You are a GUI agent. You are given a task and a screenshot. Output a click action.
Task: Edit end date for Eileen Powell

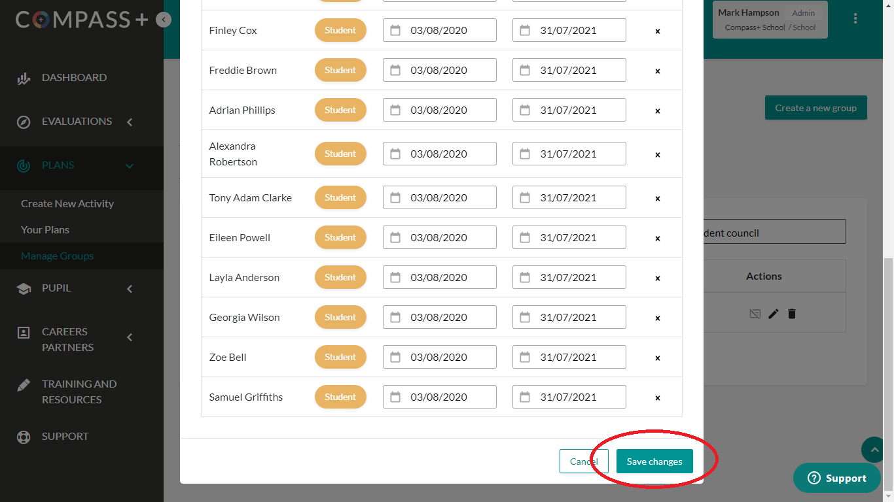click(x=569, y=237)
